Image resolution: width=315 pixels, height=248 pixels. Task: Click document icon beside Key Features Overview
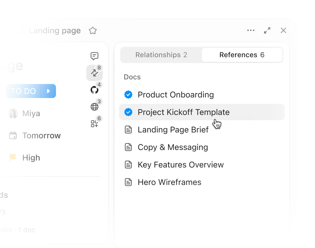tap(128, 165)
